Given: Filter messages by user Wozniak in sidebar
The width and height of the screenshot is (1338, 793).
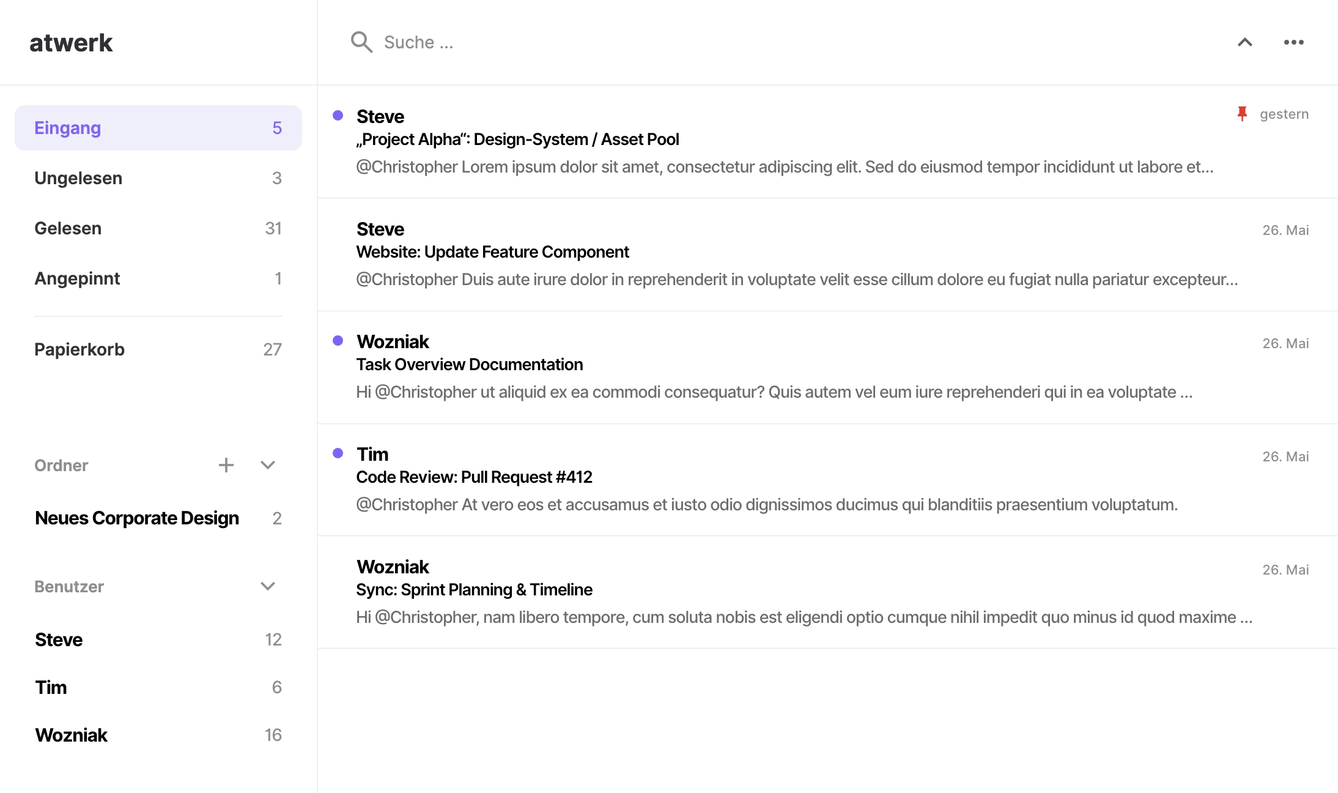Looking at the screenshot, I should click(x=158, y=735).
